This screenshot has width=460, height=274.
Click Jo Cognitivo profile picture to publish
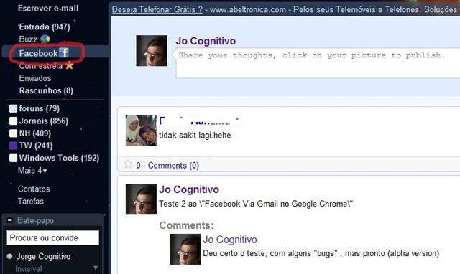152,51
